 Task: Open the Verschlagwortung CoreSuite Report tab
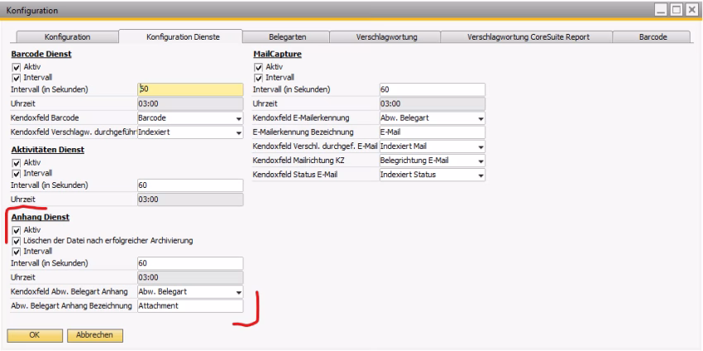tap(528, 36)
